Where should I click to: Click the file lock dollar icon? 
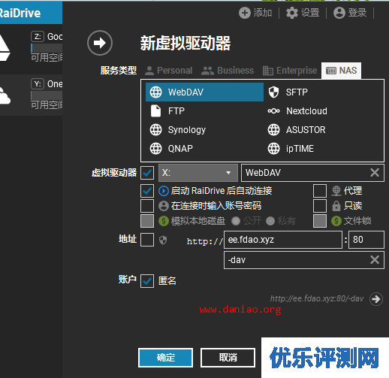pos(336,221)
